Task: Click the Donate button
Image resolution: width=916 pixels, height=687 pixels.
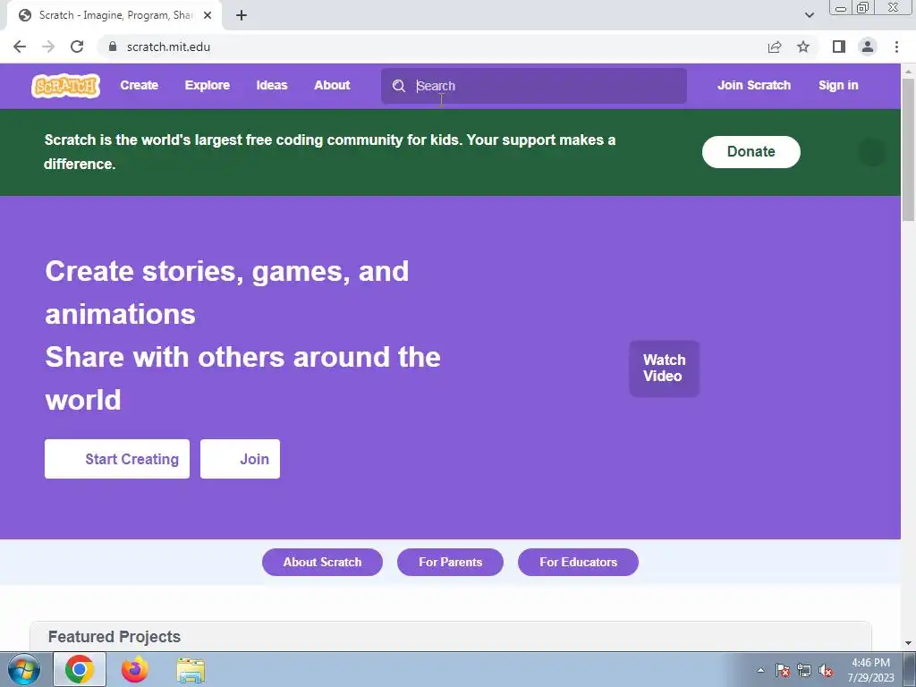Action: coord(751,152)
